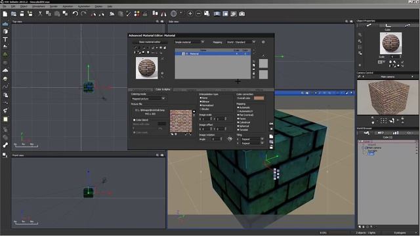The width and height of the screenshot is (420, 236).
Task: Select the Material row in the layer list
Action: click(x=213, y=54)
